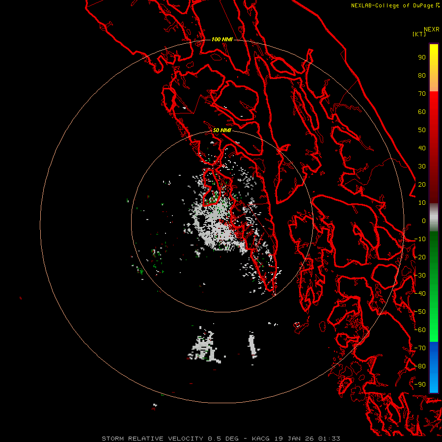The width and height of the screenshot is (442, 442).
Task: Click the "50" value on velocity scale
Action: coord(422,130)
